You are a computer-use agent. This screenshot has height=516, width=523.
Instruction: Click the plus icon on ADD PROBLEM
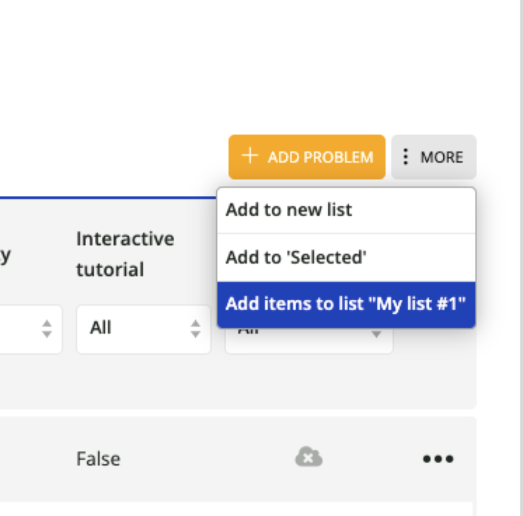(250, 156)
